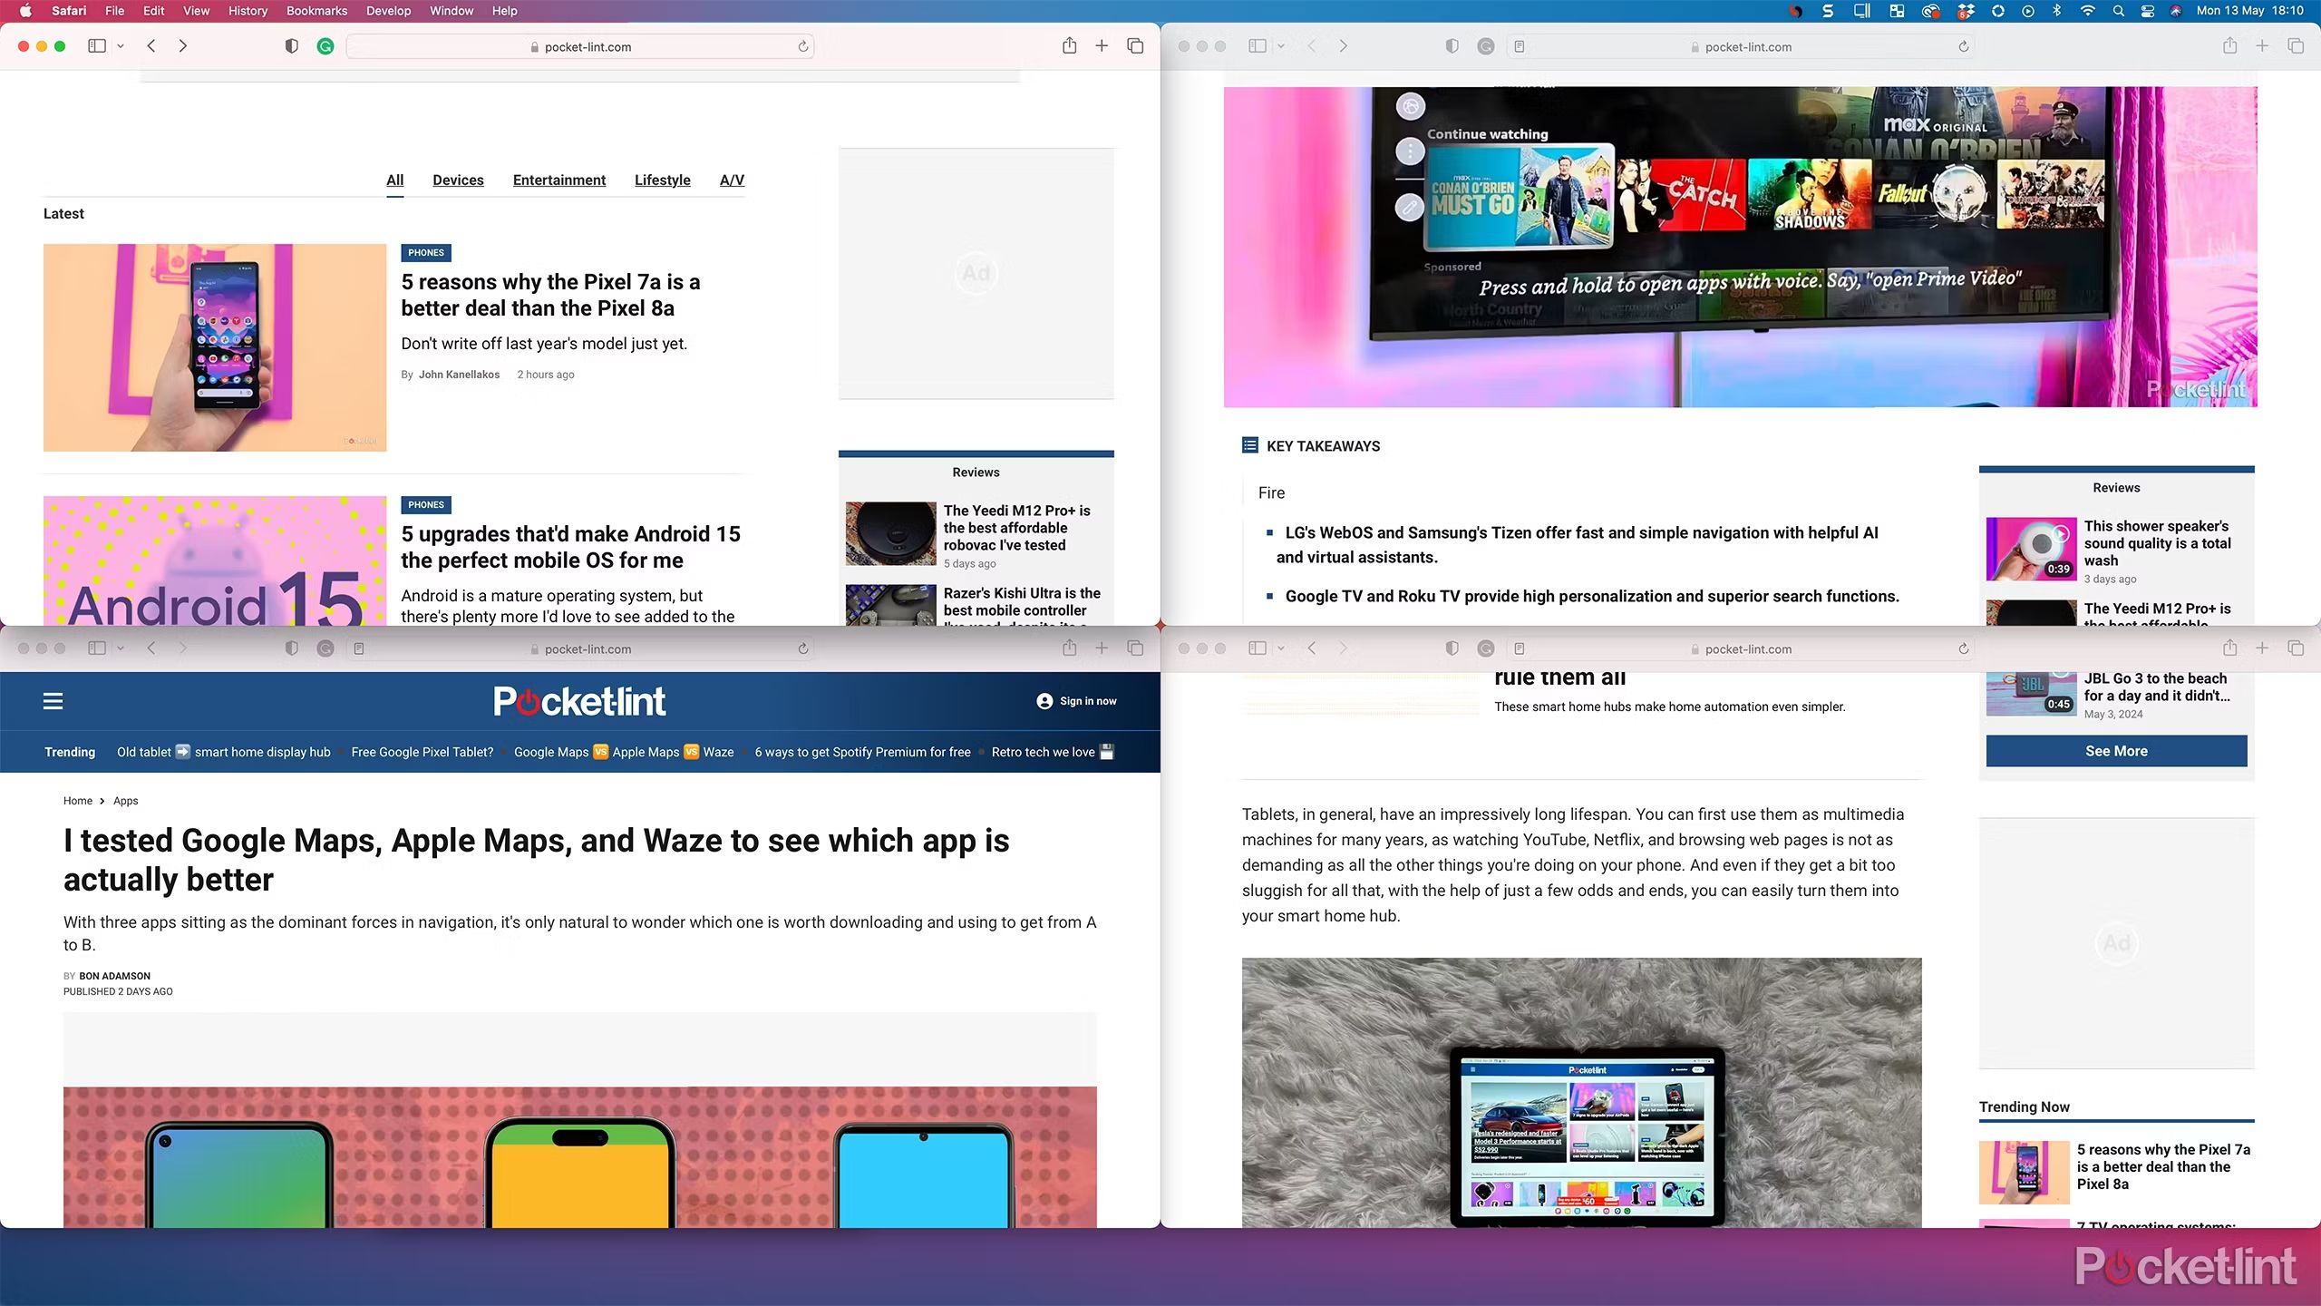
Task: Open the File menu
Action: coord(114,11)
